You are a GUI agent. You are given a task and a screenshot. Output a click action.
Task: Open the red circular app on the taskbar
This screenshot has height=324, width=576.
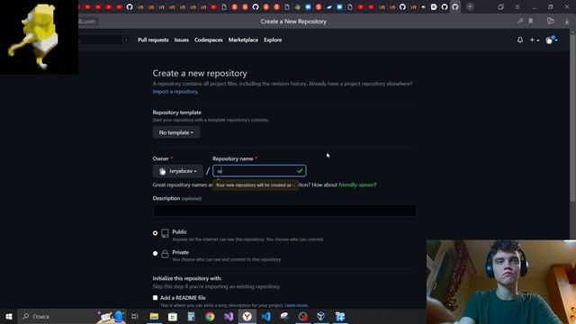click(x=303, y=316)
